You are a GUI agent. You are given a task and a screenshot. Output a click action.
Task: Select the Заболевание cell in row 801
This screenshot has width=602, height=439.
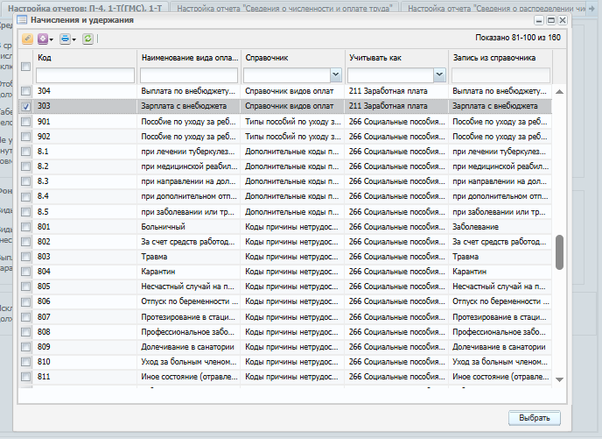(500, 227)
